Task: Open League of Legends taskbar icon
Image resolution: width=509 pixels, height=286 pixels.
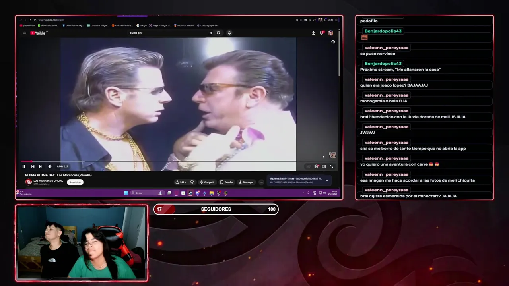Action: [x=225, y=193]
